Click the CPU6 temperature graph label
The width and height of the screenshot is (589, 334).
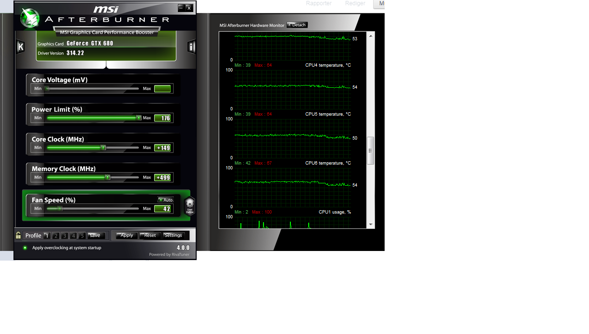click(x=328, y=163)
